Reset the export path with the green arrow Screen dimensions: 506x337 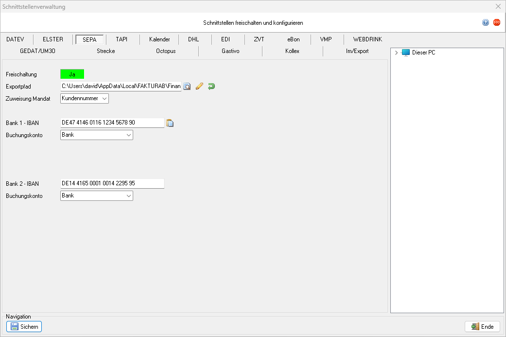click(x=211, y=87)
